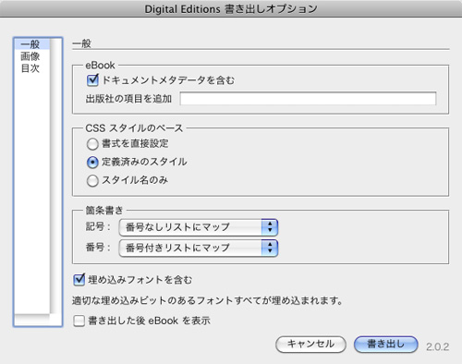Toggle 埋め込みフォントを含む checkbox
The height and width of the screenshot is (364, 462).
[x=79, y=280]
